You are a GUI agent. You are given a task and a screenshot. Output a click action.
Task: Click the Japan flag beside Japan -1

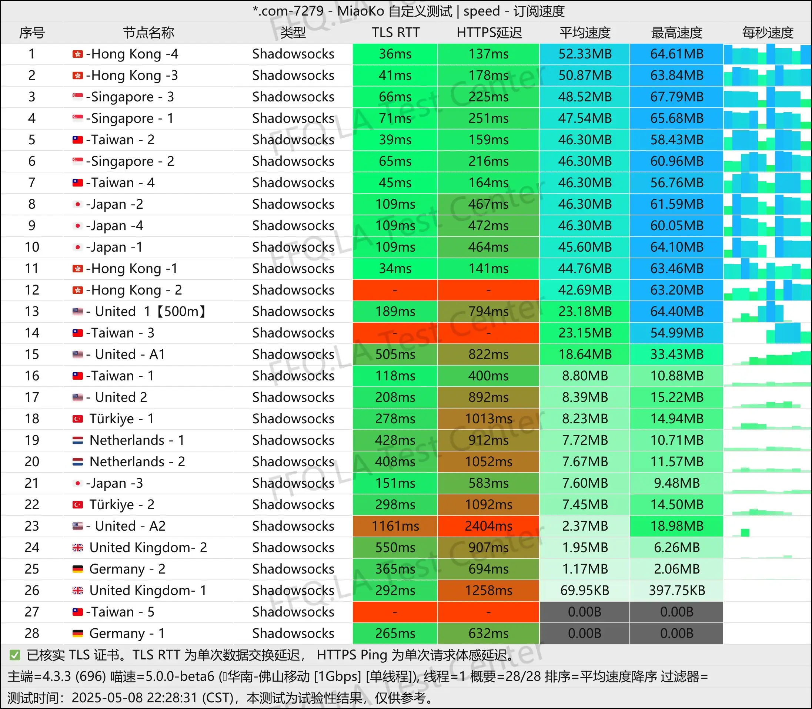coord(78,247)
